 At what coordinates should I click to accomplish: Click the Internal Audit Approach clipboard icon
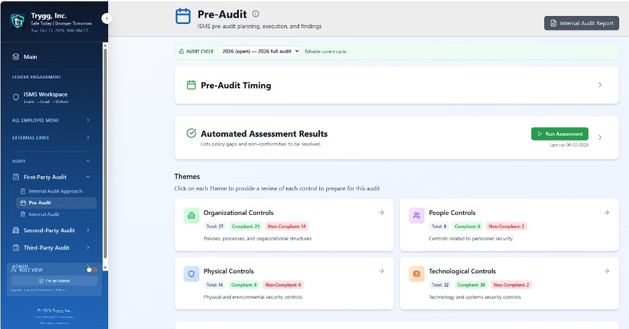(23, 191)
